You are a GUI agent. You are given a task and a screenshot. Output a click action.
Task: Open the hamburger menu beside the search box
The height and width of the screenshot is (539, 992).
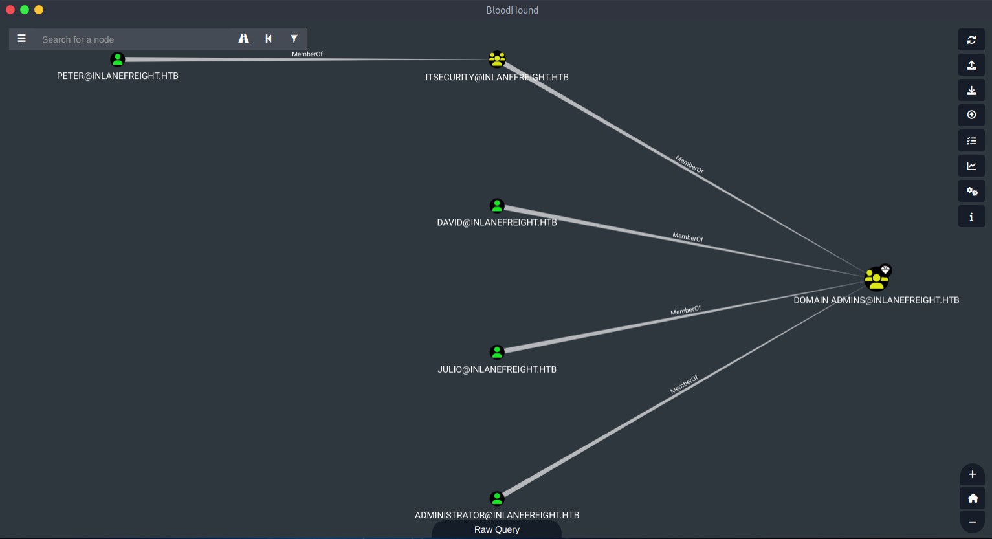21,39
